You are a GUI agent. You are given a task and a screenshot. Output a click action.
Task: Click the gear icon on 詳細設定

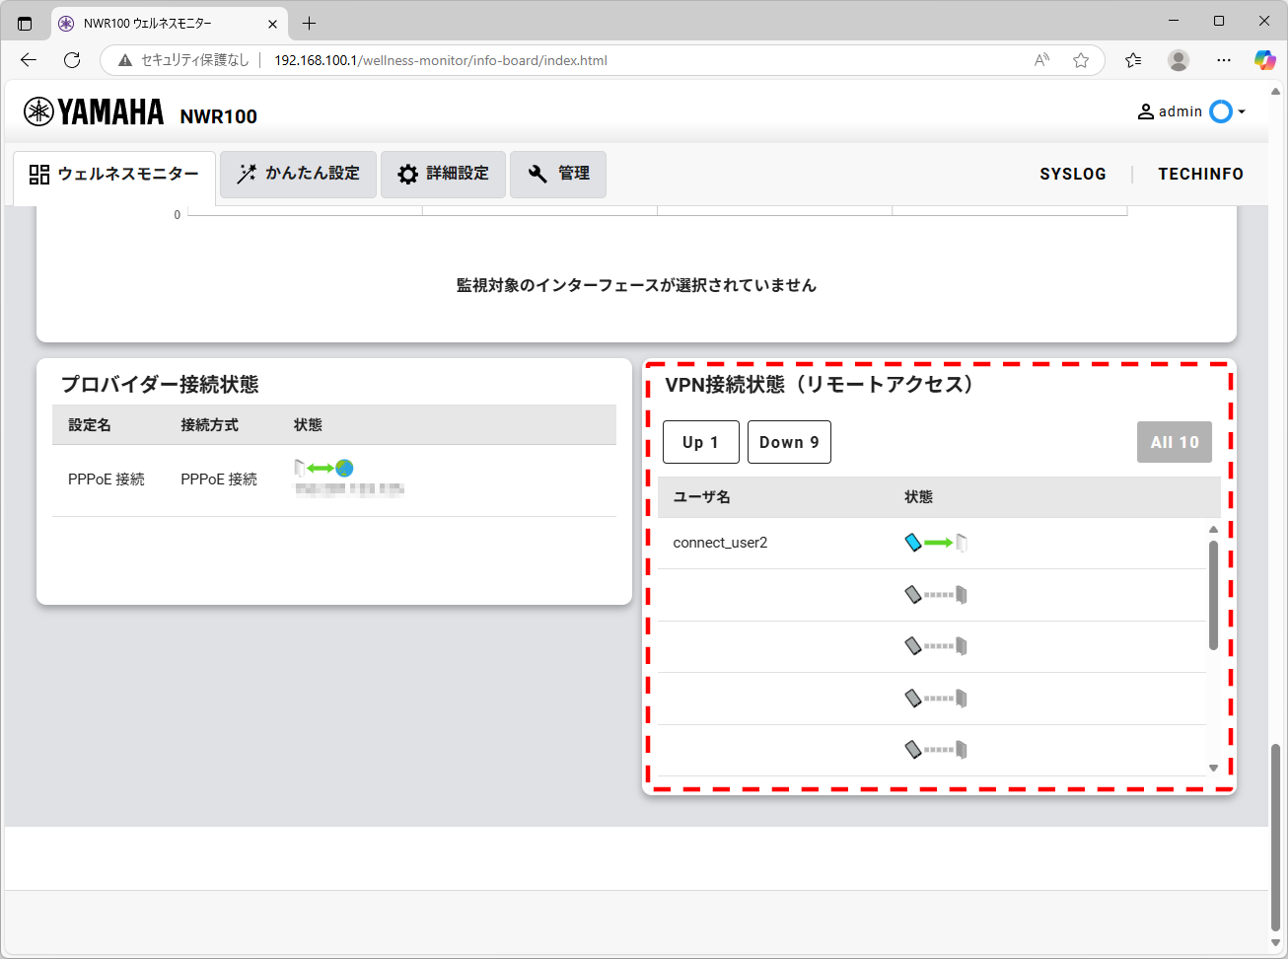[x=408, y=174]
